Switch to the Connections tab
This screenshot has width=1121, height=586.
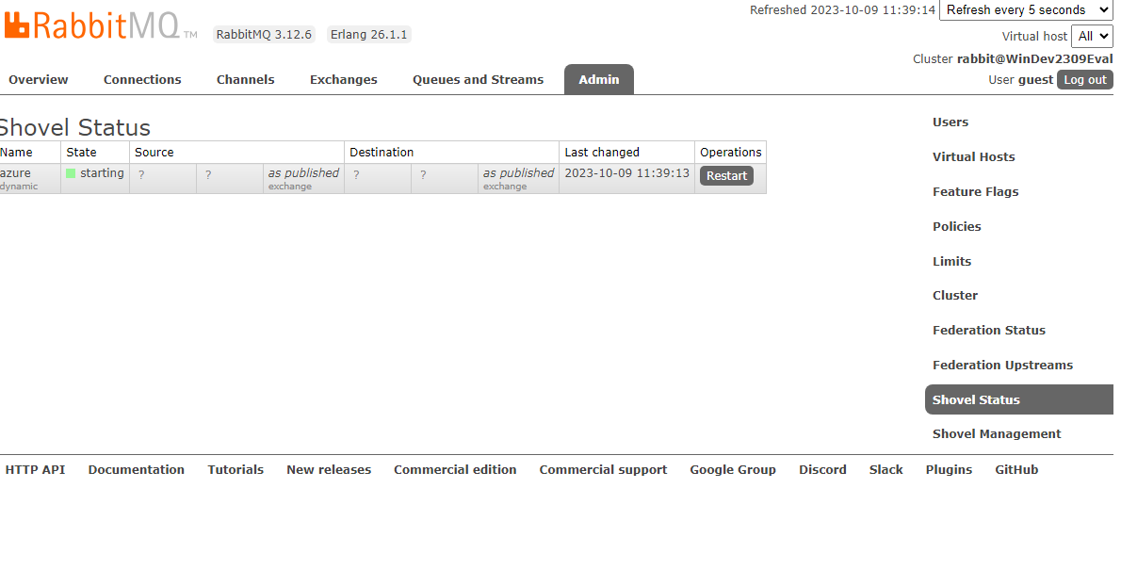(x=141, y=79)
